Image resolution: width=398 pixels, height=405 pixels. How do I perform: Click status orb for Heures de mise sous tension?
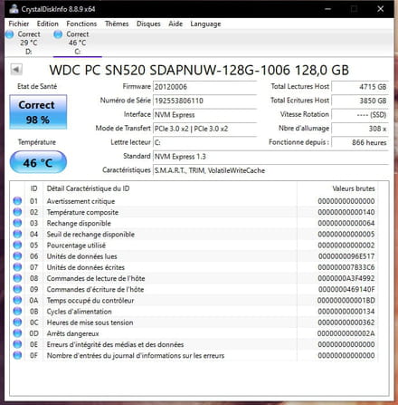tap(17, 323)
